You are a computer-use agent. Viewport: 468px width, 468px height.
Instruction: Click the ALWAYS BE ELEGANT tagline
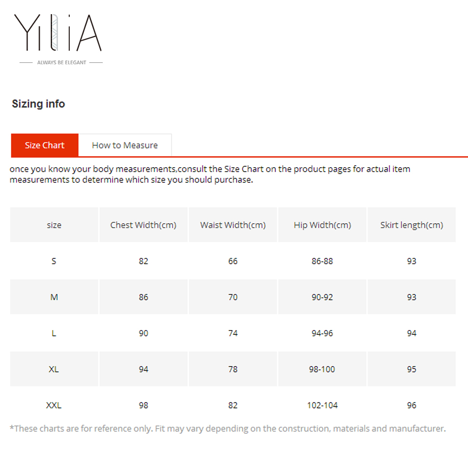tap(61, 62)
